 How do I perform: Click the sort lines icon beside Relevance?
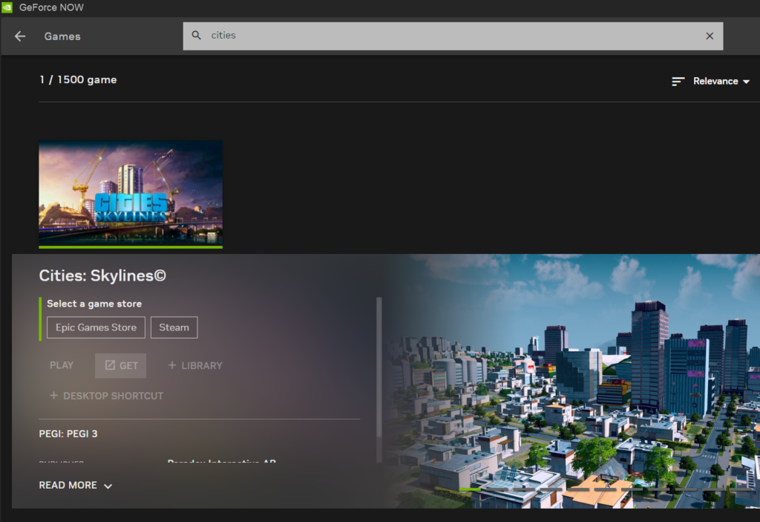coord(678,82)
